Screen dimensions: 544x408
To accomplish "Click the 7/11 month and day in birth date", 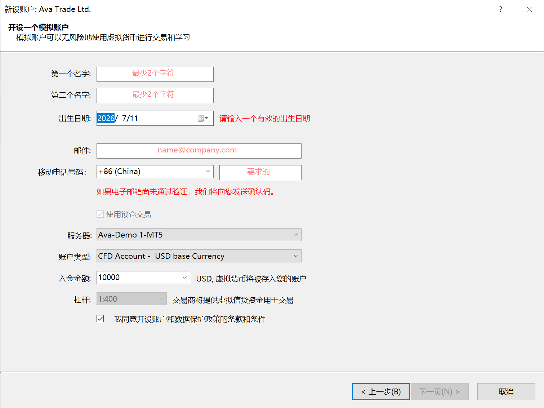I will (130, 118).
